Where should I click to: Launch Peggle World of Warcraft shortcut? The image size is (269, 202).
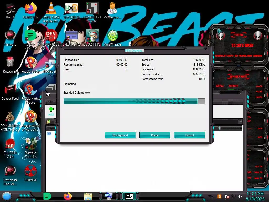click(30, 121)
